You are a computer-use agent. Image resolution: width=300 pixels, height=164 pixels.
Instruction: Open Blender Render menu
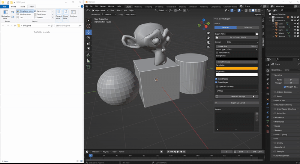(103, 6)
